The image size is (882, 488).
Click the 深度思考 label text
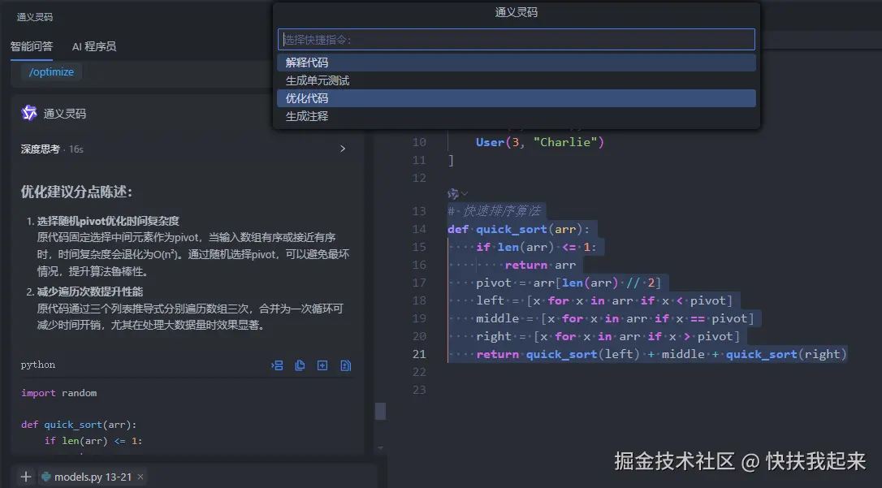point(40,149)
